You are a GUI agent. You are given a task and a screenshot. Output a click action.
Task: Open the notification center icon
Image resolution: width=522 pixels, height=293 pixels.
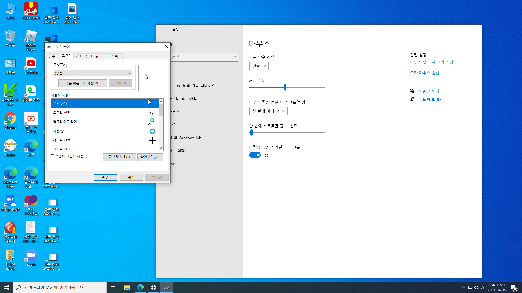513,288
